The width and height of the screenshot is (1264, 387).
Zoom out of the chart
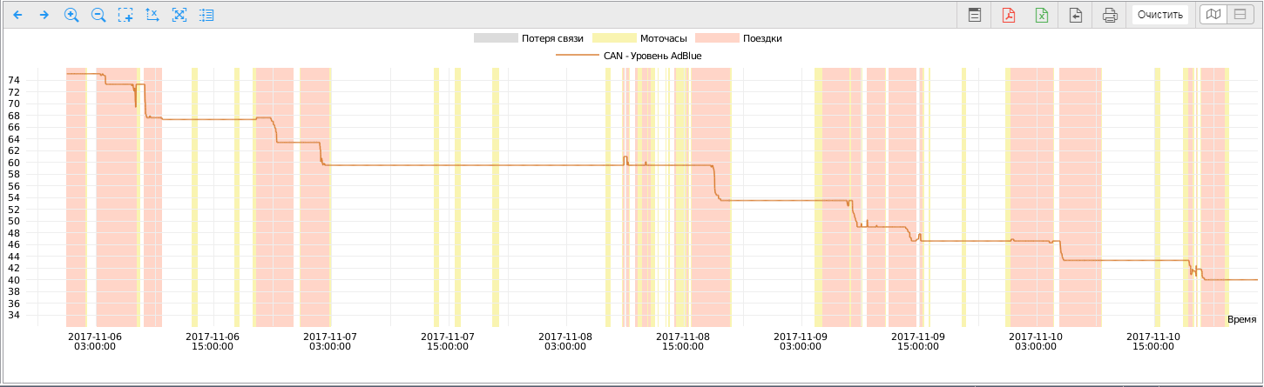coord(98,15)
